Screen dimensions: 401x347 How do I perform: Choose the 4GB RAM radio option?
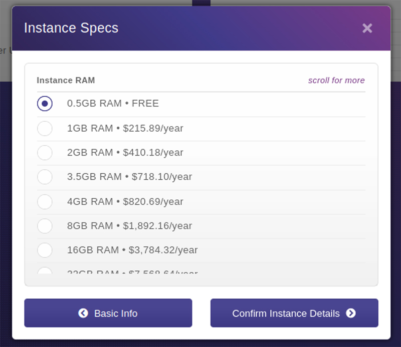point(45,202)
